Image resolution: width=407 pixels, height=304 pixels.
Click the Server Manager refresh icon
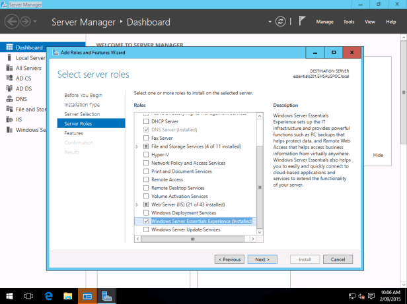[281, 22]
